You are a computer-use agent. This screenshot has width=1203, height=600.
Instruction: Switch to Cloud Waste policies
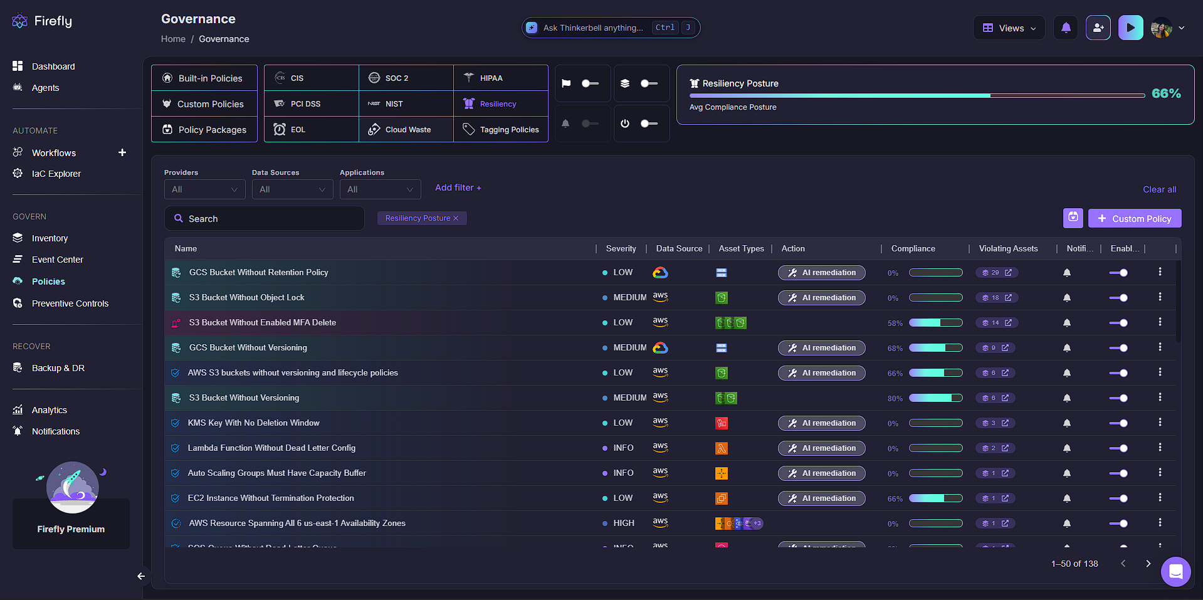406,129
